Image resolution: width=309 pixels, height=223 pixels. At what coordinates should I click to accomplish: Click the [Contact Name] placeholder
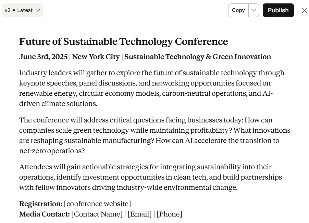(x=97, y=214)
